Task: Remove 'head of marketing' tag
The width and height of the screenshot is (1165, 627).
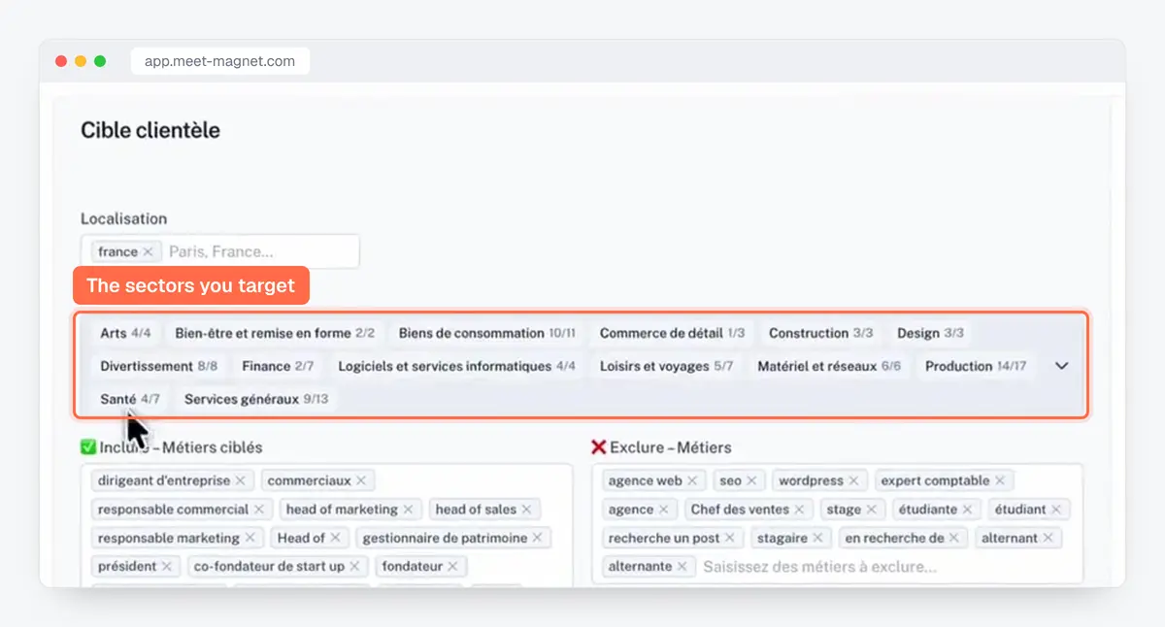Action: pyautogui.click(x=409, y=509)
